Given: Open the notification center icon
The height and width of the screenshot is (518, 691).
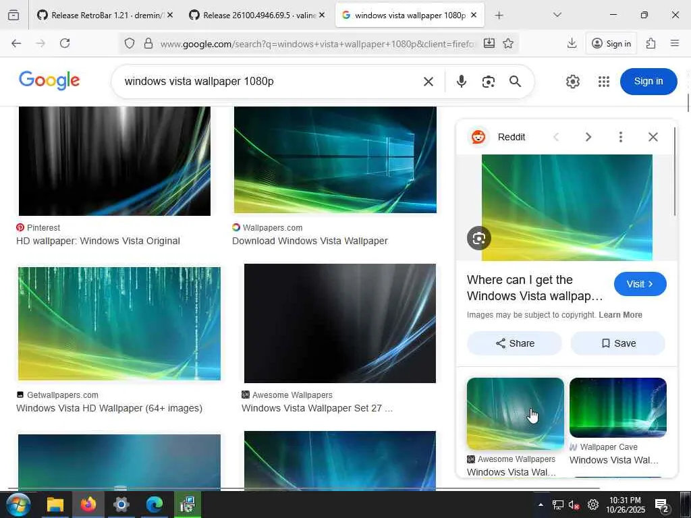Looking at the screenshot, I should (x=663, y=506).
